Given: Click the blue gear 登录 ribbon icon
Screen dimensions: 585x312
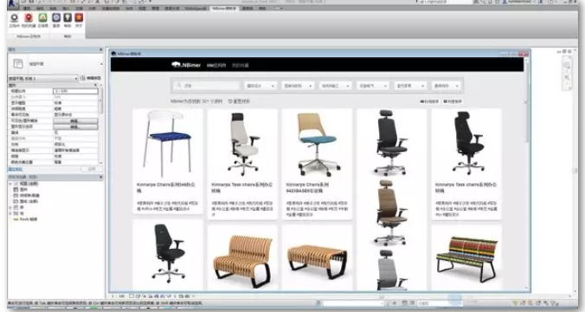Looking at the screenshot, I should click(x=56, y=17).
